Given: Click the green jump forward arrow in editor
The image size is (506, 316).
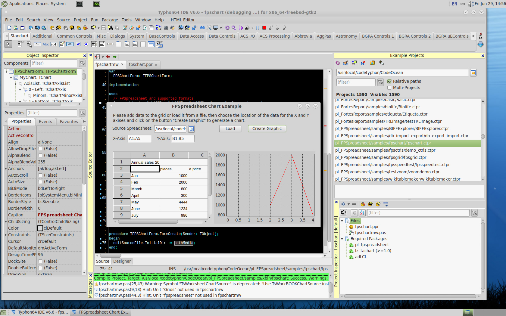Looking at the screenshot, I should pos(115,57).
